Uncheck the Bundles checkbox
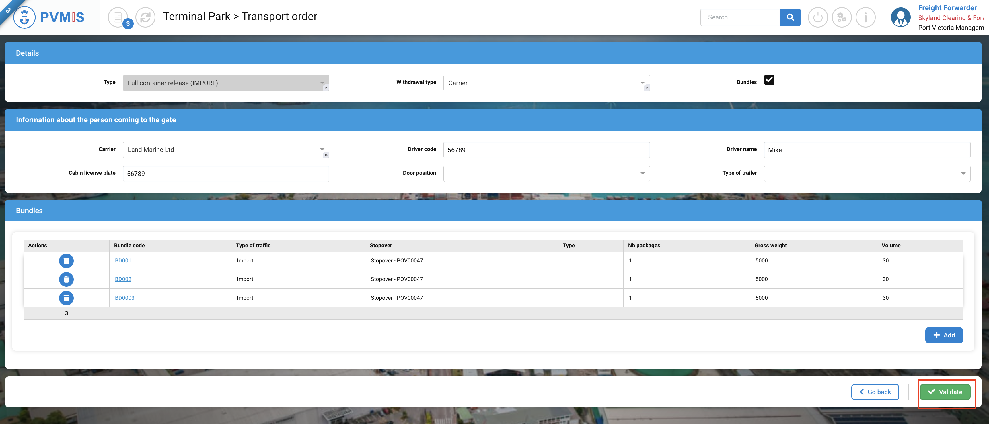 (769, 80)
